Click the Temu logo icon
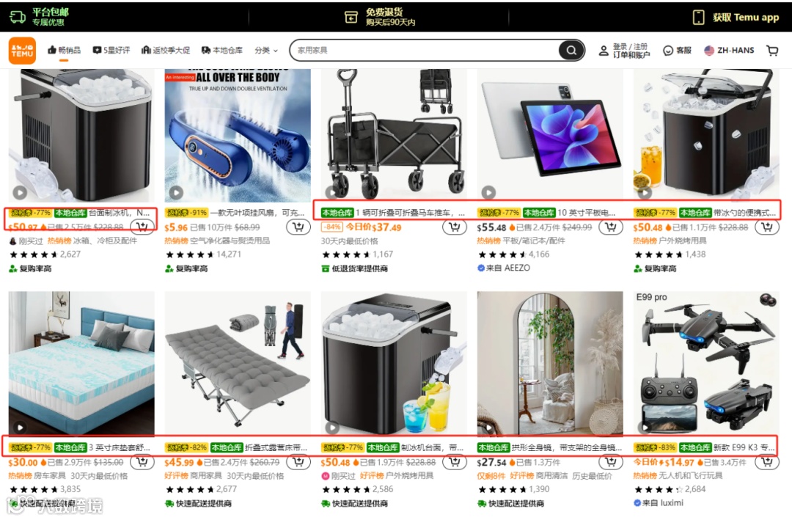Screen dimensions: 792x520 click(22, 51)
